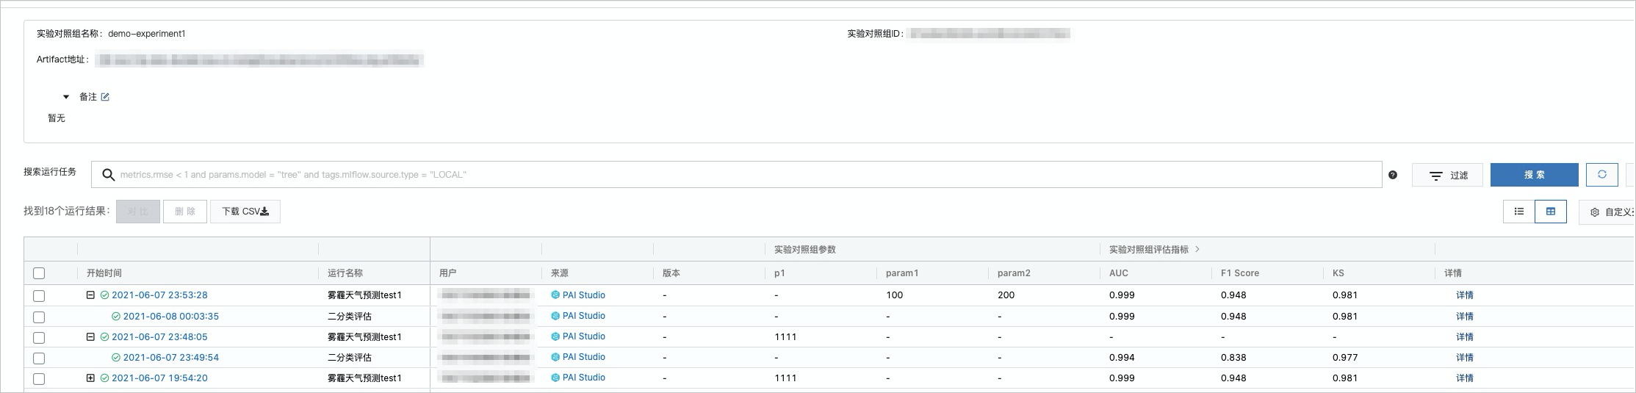Select param1 value 100 cell
Viewport: 1636px width, 393px height.
pos(894,295)
